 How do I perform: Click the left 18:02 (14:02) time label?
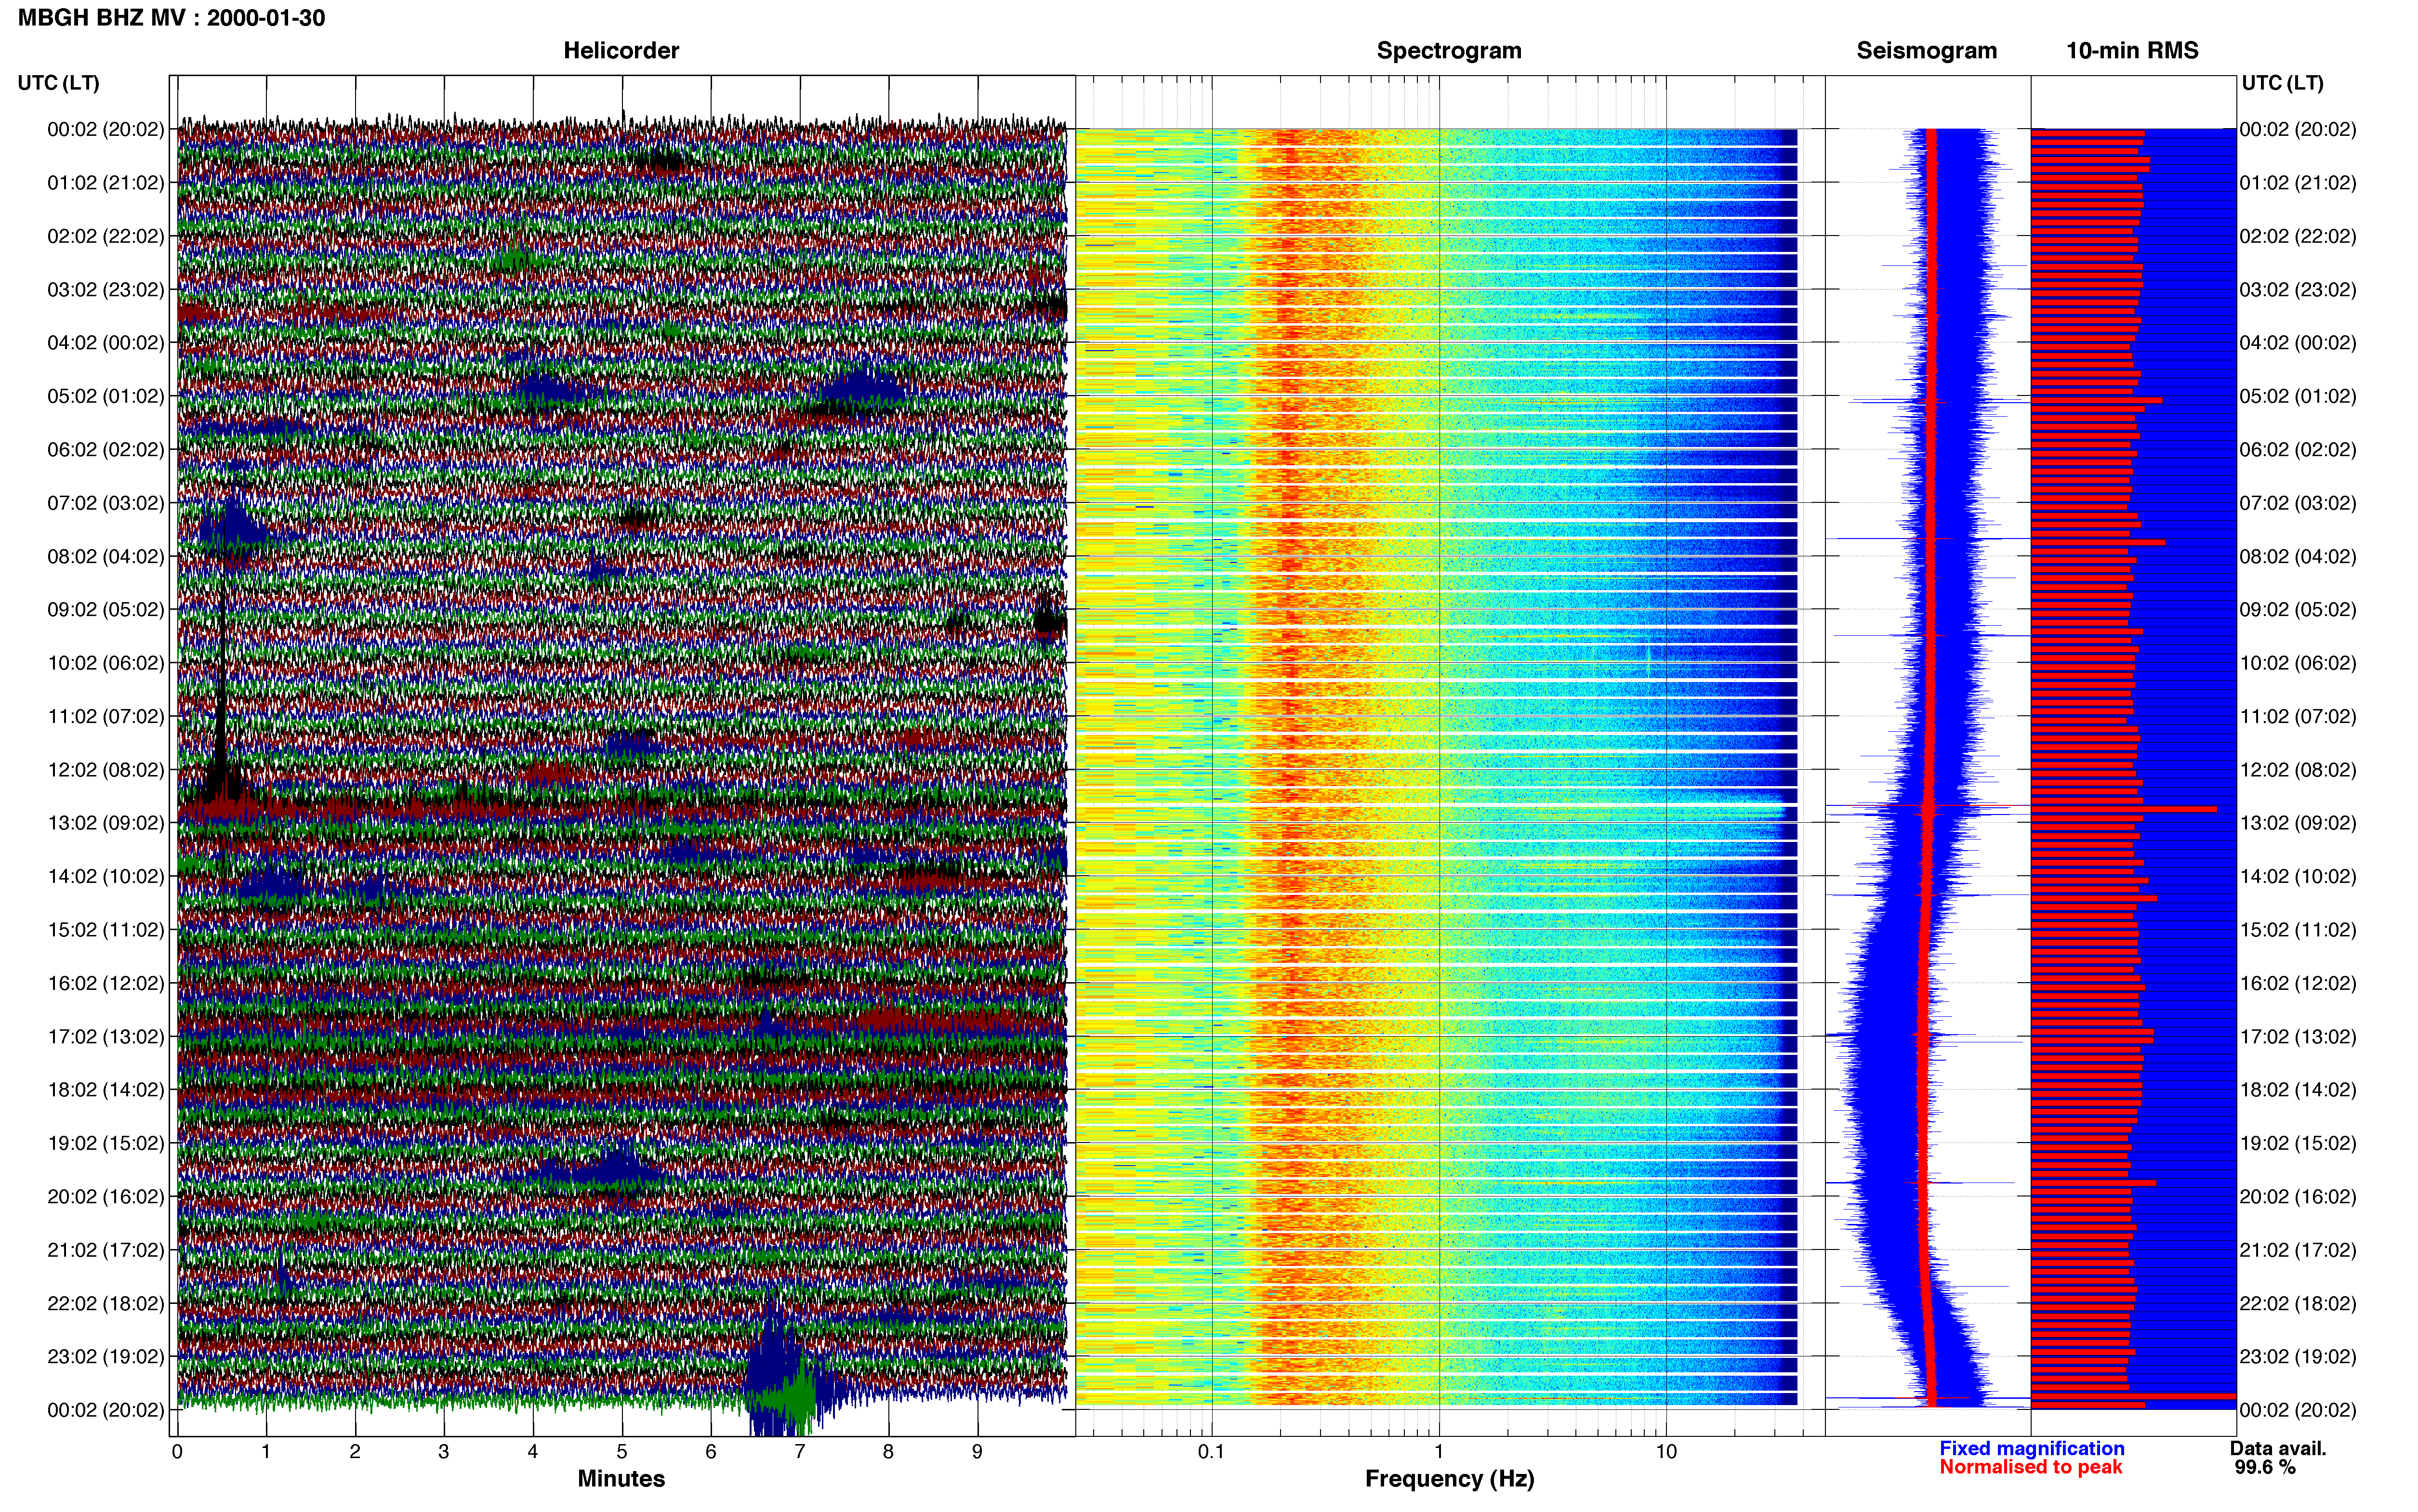pos(105,1090)
